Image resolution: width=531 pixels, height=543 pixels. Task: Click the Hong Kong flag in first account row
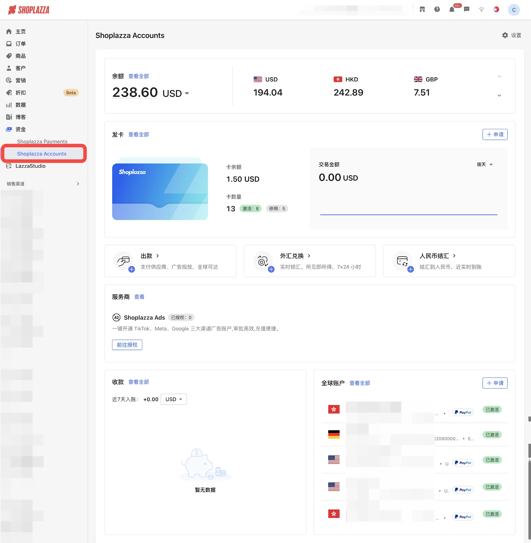[x=334, y=409]
